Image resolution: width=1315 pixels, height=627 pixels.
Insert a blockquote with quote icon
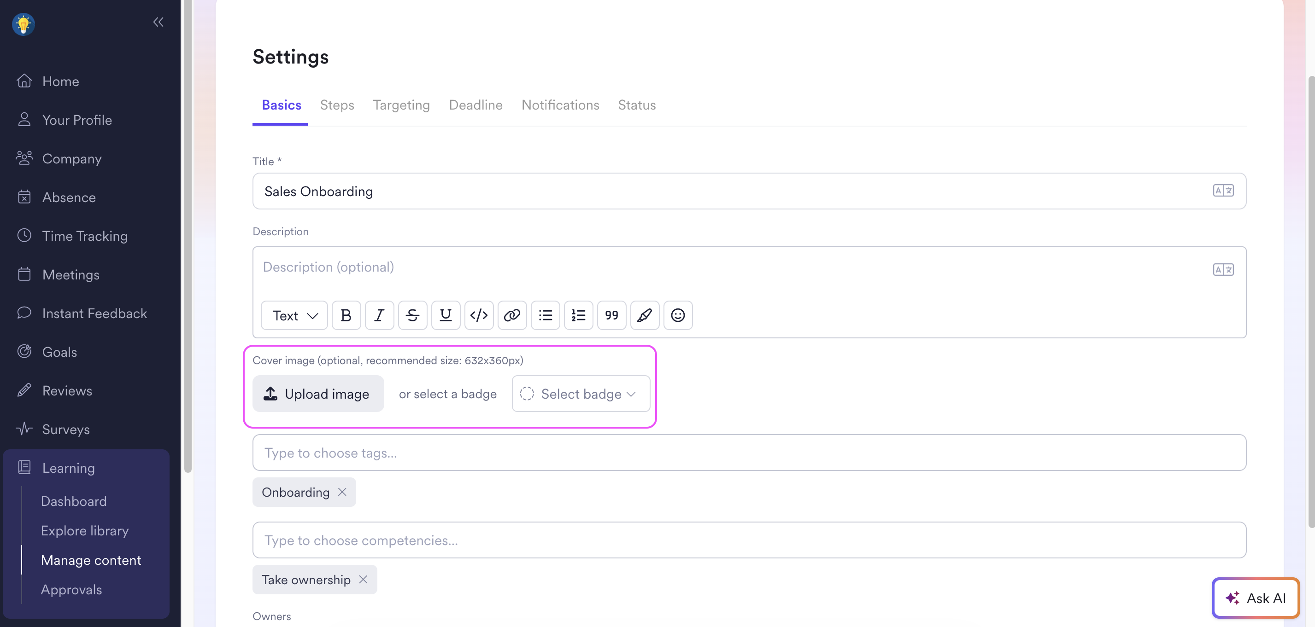tap(611, 315)
